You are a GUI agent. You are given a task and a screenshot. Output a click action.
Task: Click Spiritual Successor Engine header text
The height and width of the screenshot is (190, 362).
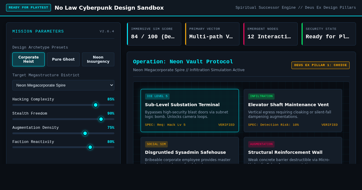coord(296,8)
